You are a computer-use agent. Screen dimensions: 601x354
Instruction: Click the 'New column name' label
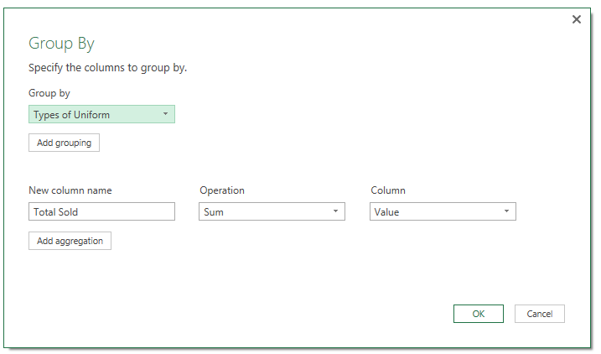[70, 190]
